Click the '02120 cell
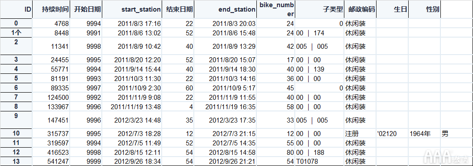The height and width of the screenshot is (166, 473). (392, 134)
